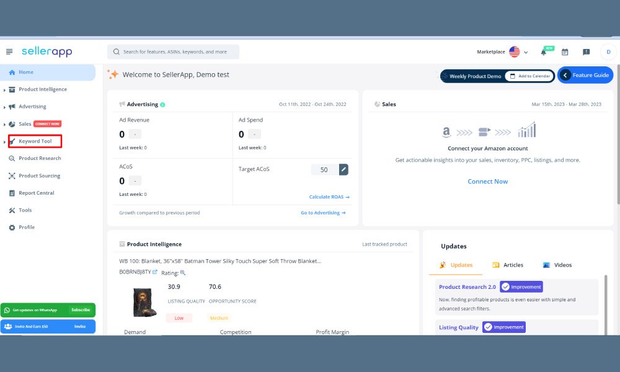
Task: Switch to the Articles tab
Action: pyautogui.click(x=508, y=265)
